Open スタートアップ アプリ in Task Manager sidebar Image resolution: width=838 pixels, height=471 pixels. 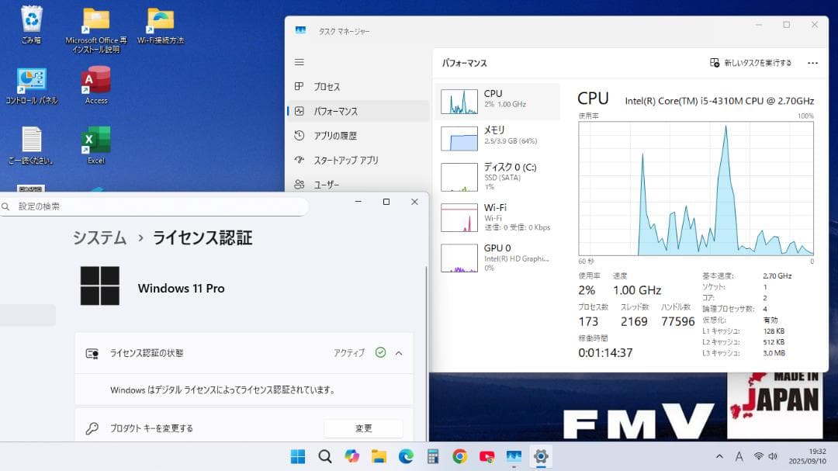(x=358, y=161)
